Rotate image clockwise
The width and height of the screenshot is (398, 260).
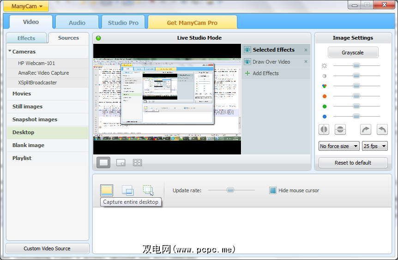[x=366, y=130]
